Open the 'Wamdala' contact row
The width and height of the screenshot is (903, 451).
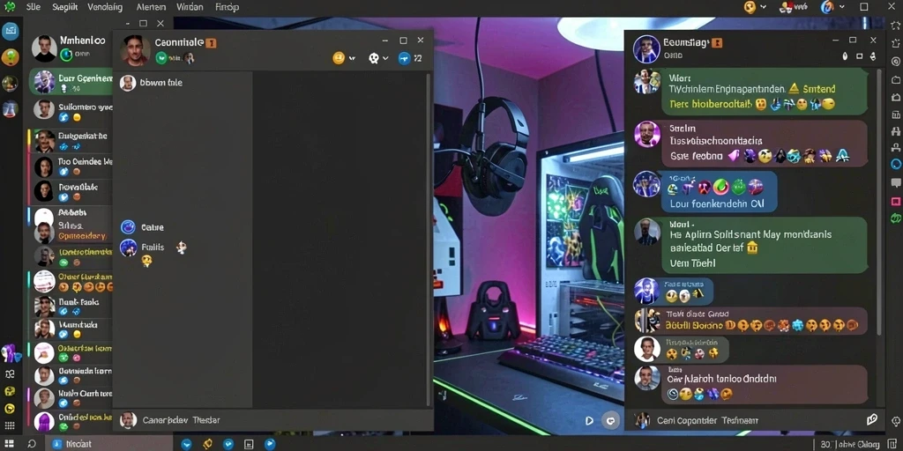71,329
